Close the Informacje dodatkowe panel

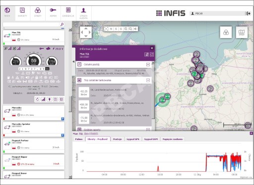(152, 48)
